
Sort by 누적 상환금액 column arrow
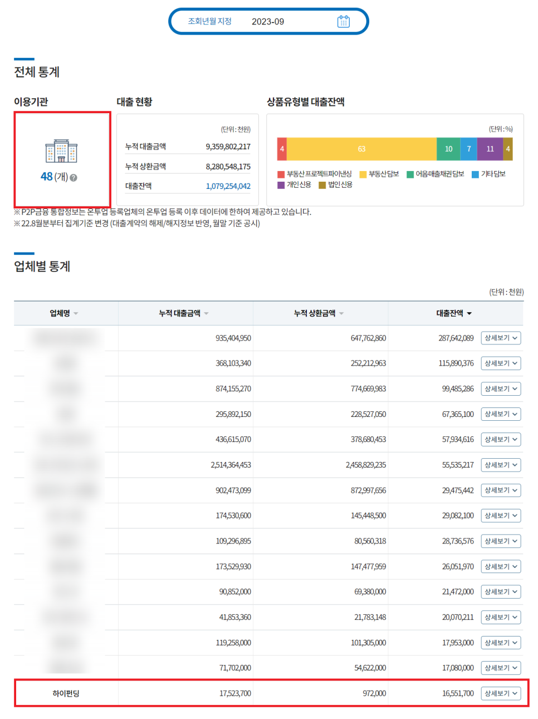(x=341, y=314)
